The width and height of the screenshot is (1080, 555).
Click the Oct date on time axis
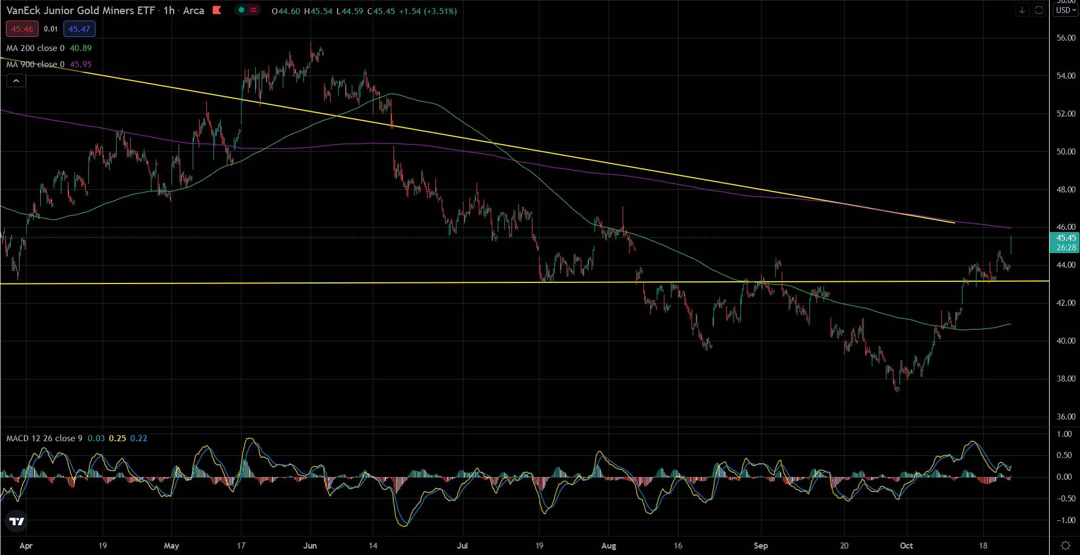pyautogui.click(x=906, y=546)
